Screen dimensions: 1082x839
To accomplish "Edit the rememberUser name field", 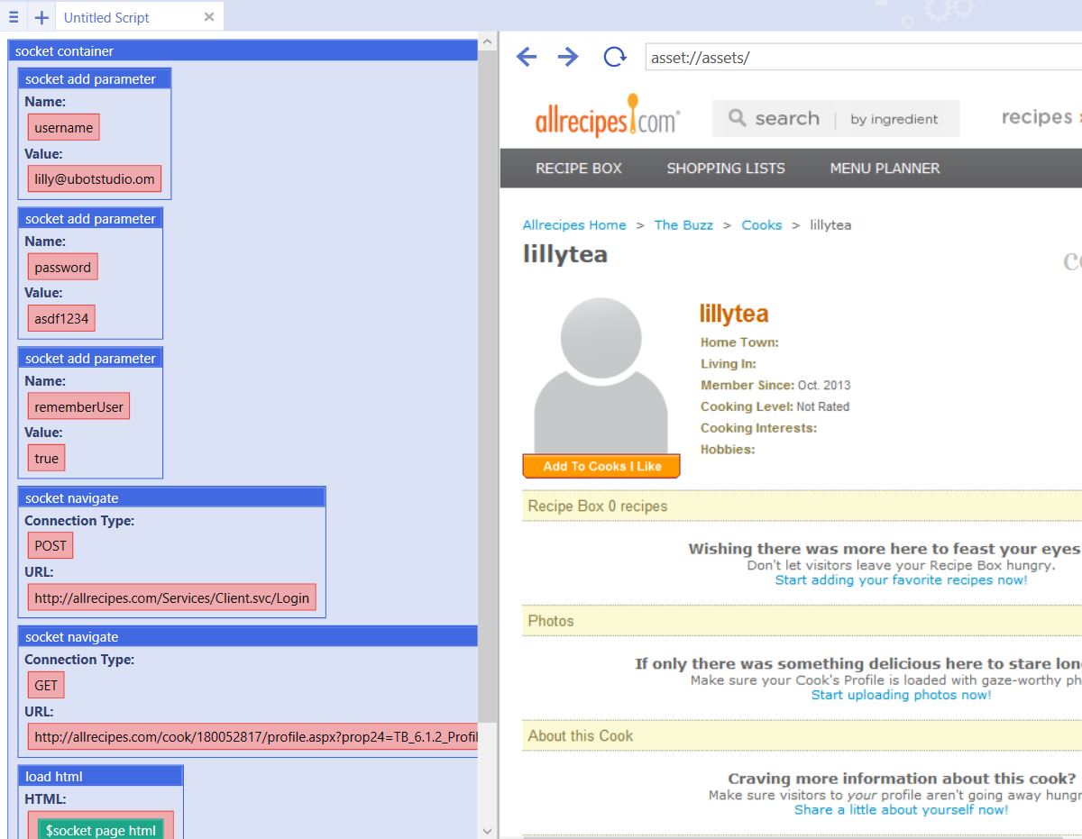I will [78, 407].
